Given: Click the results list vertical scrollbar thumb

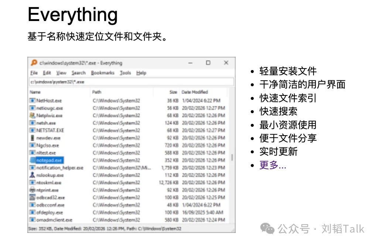Looking at the screenshot, I should tap(232, 157).
